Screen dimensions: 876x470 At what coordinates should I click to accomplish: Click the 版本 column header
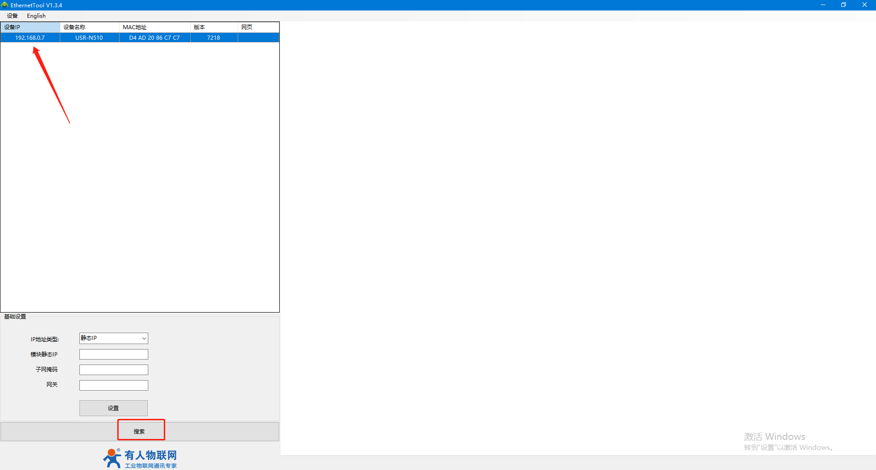click(x=214, y=27)
